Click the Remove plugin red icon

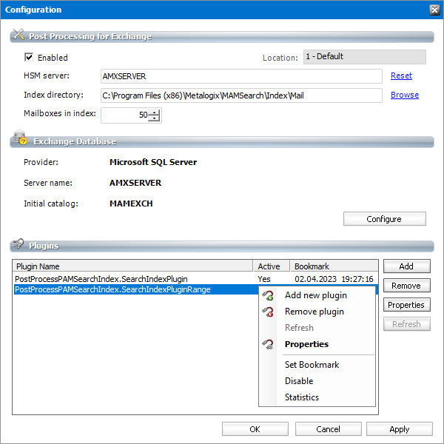pos(268,312)
